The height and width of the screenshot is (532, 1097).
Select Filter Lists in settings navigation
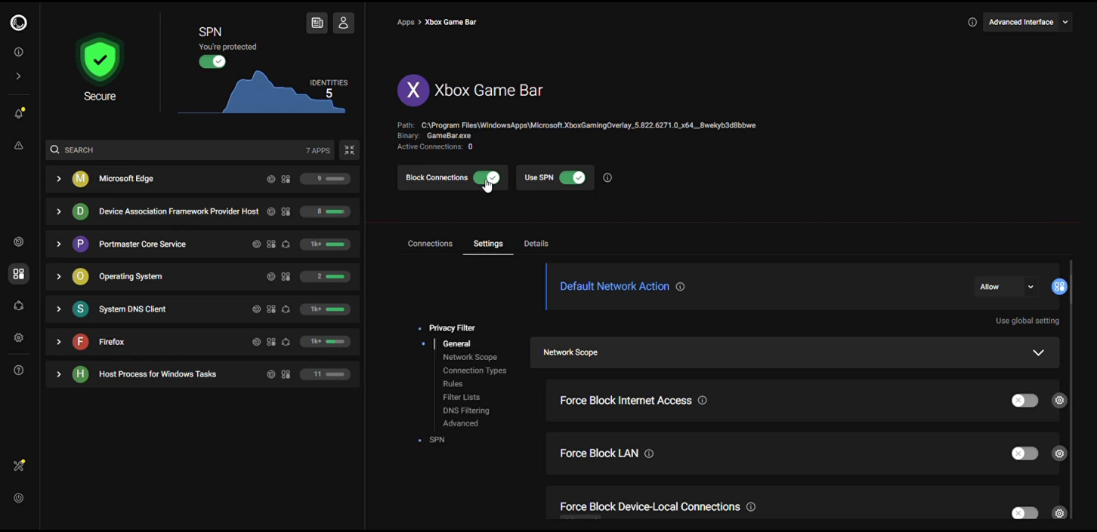tap(461, 398)
